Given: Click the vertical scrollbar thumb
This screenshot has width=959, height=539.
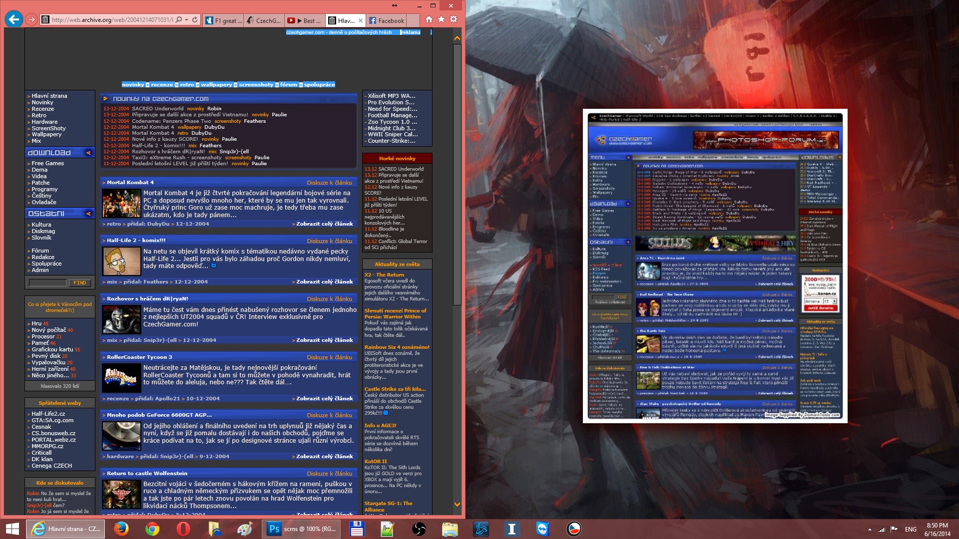Looking at the screenshot, I should pos(457,175).
